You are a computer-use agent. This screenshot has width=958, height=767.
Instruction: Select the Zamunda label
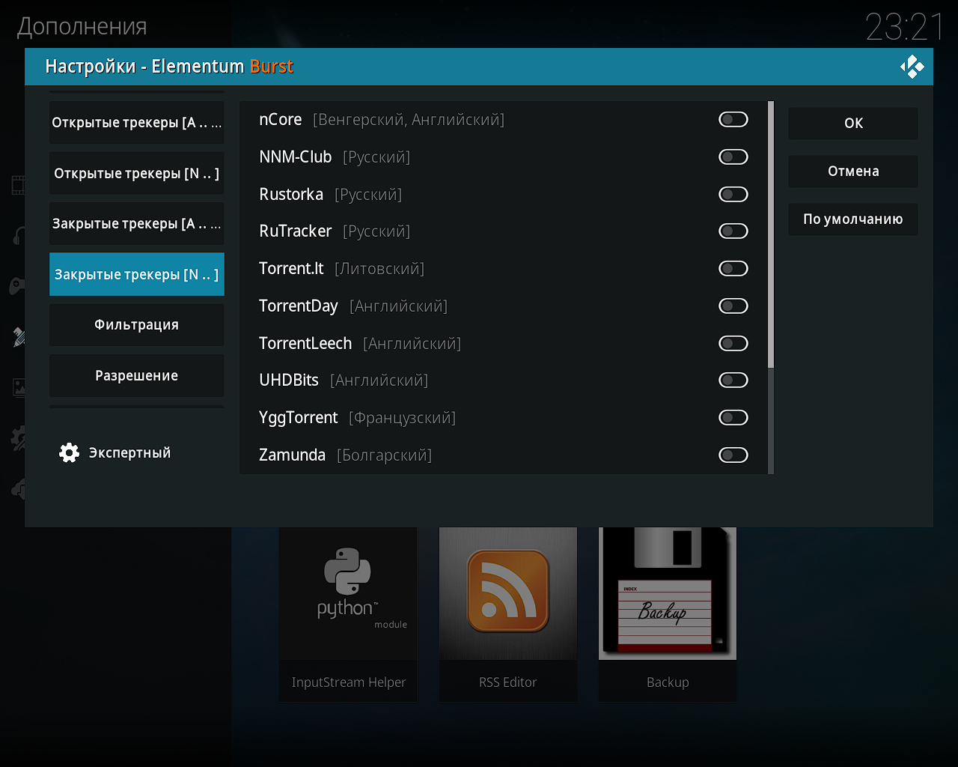pos(292,455)
